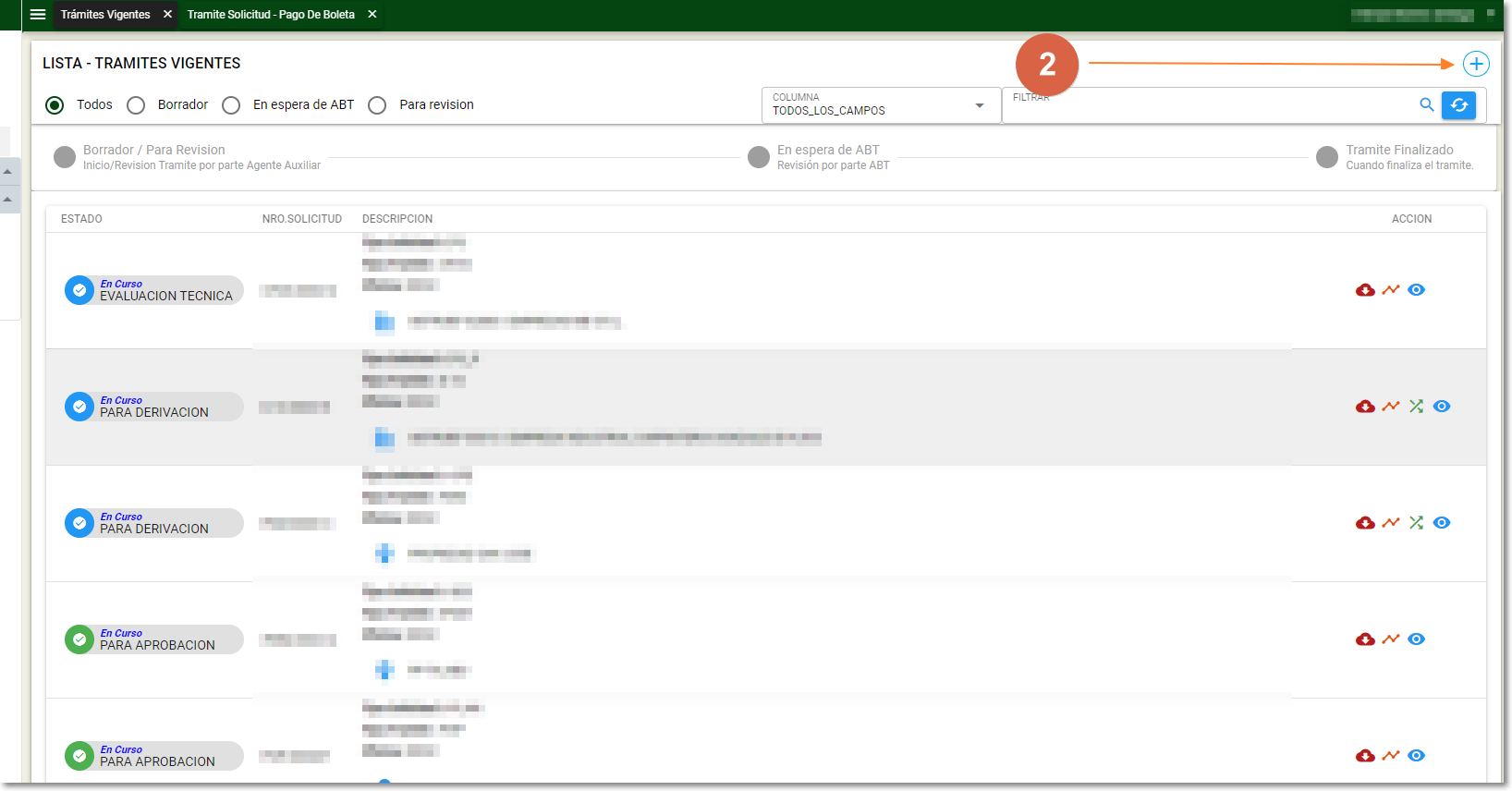The width and height of the screenshot is (1512, 791).
Task: Select the En espera de ABT radio
Action: (232, 105)
